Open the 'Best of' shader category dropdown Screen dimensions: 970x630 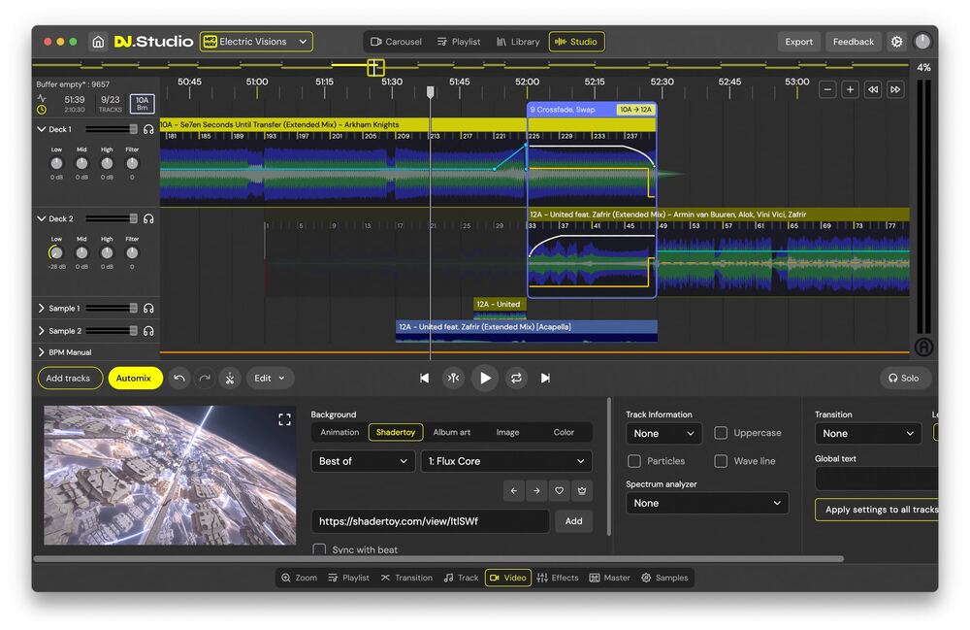coord(362,460)
